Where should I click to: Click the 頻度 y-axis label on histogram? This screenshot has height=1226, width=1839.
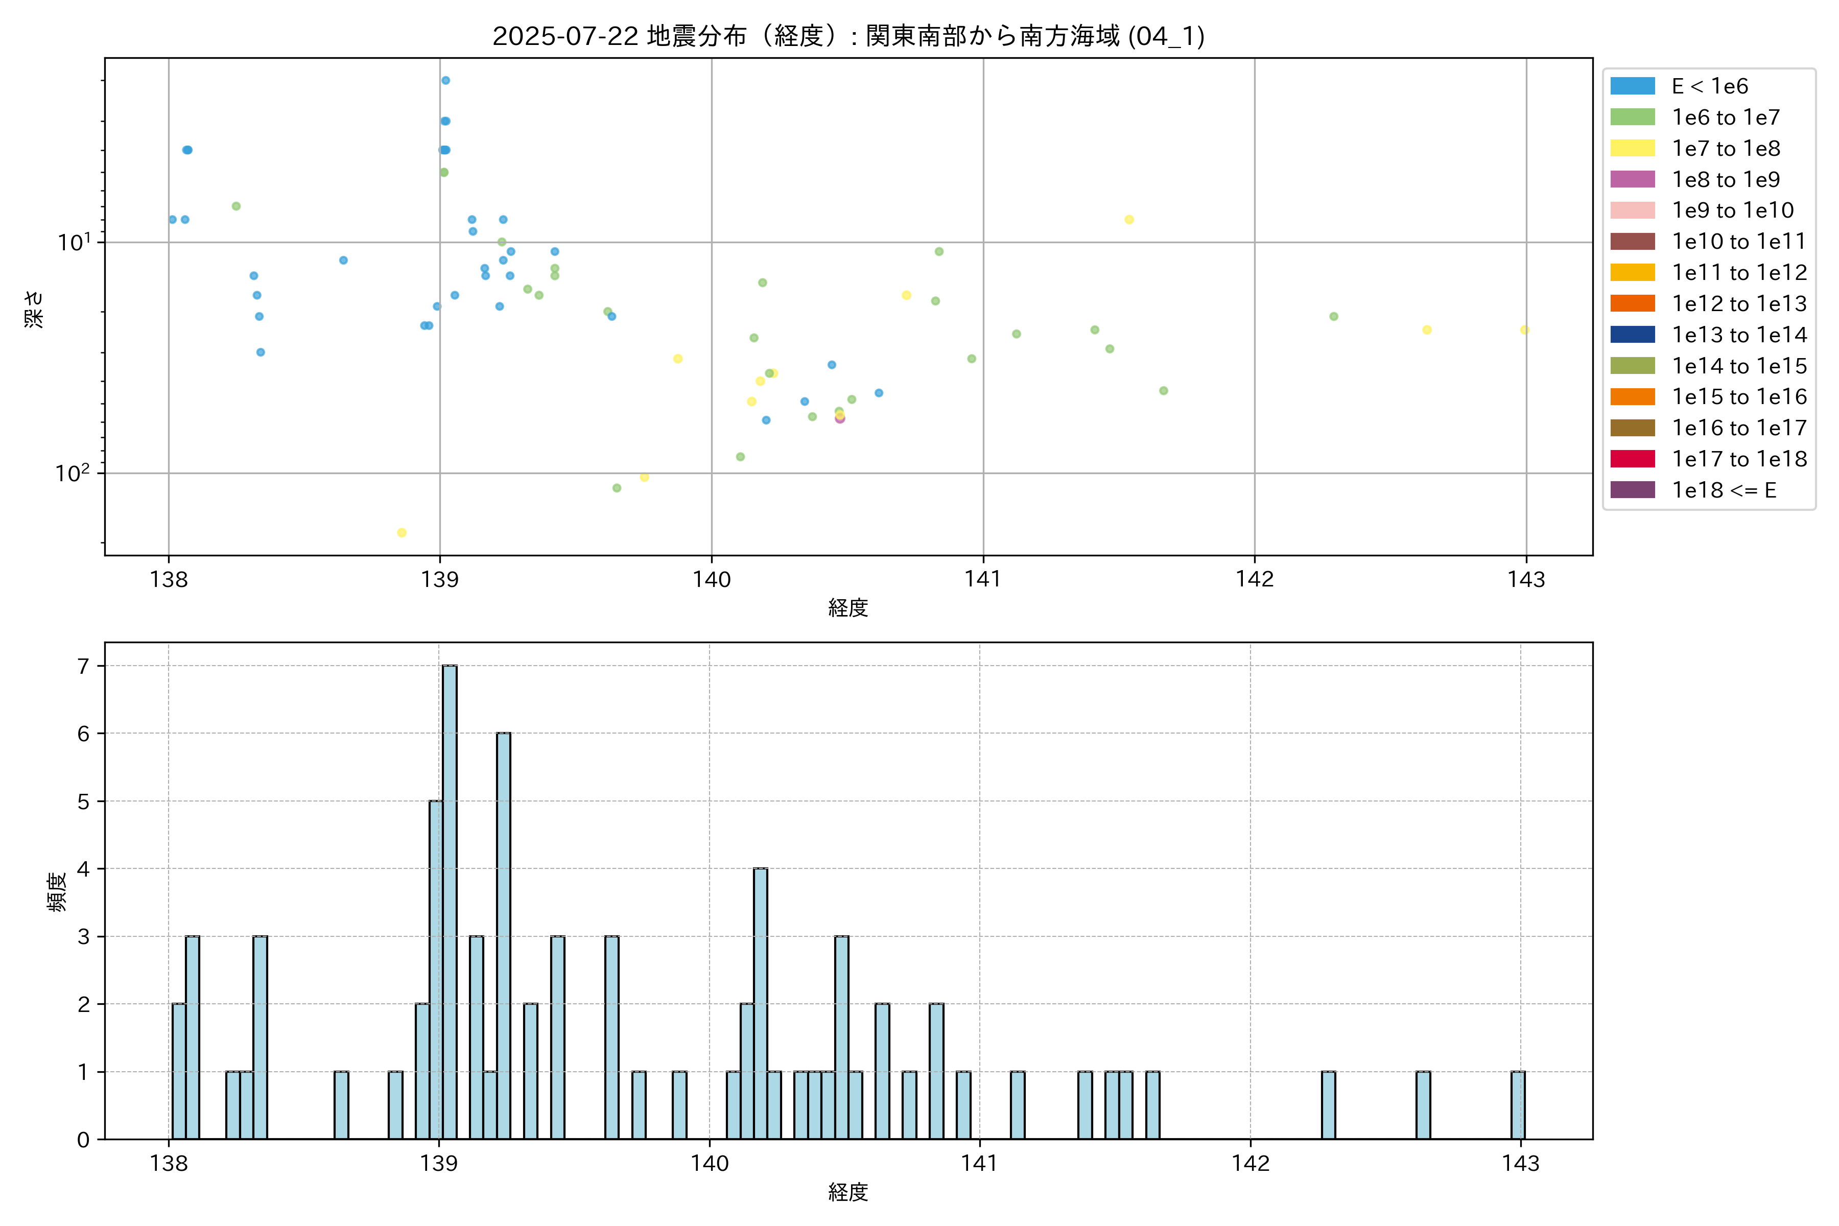(57, 892)
